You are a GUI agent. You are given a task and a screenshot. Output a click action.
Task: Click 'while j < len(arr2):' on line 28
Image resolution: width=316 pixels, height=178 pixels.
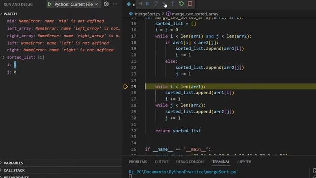click(180, 105)
